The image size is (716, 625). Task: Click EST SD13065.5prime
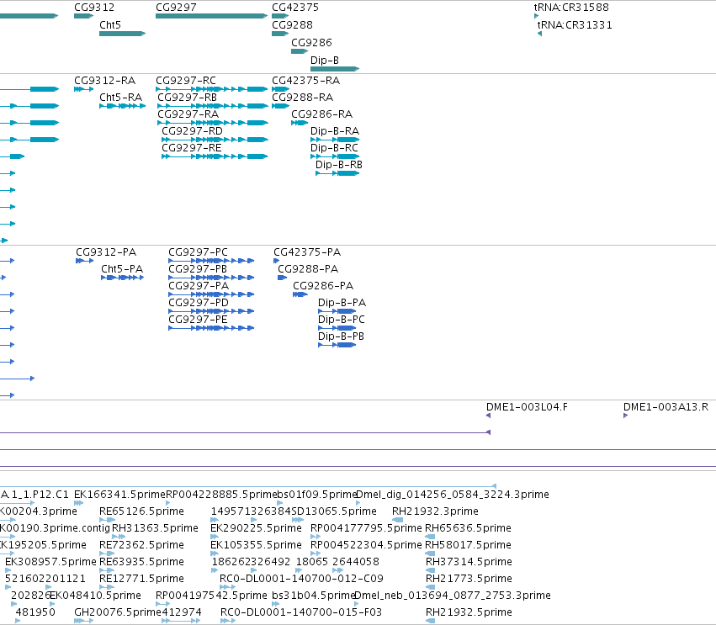(x=334, y=511)
